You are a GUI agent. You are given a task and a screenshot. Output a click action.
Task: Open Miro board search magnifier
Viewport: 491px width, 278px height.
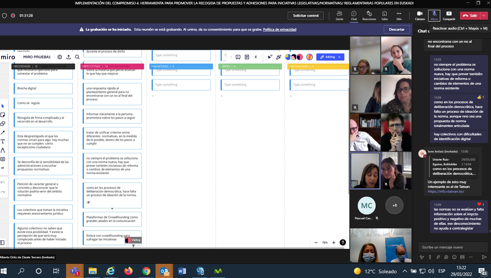(x=77, y=57)
